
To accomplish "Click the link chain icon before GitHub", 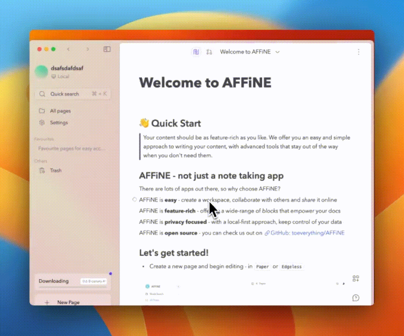I will 267,233.
